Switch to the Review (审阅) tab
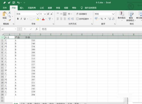The width and height of the screenshot is (142, 104). coord(58,8)
